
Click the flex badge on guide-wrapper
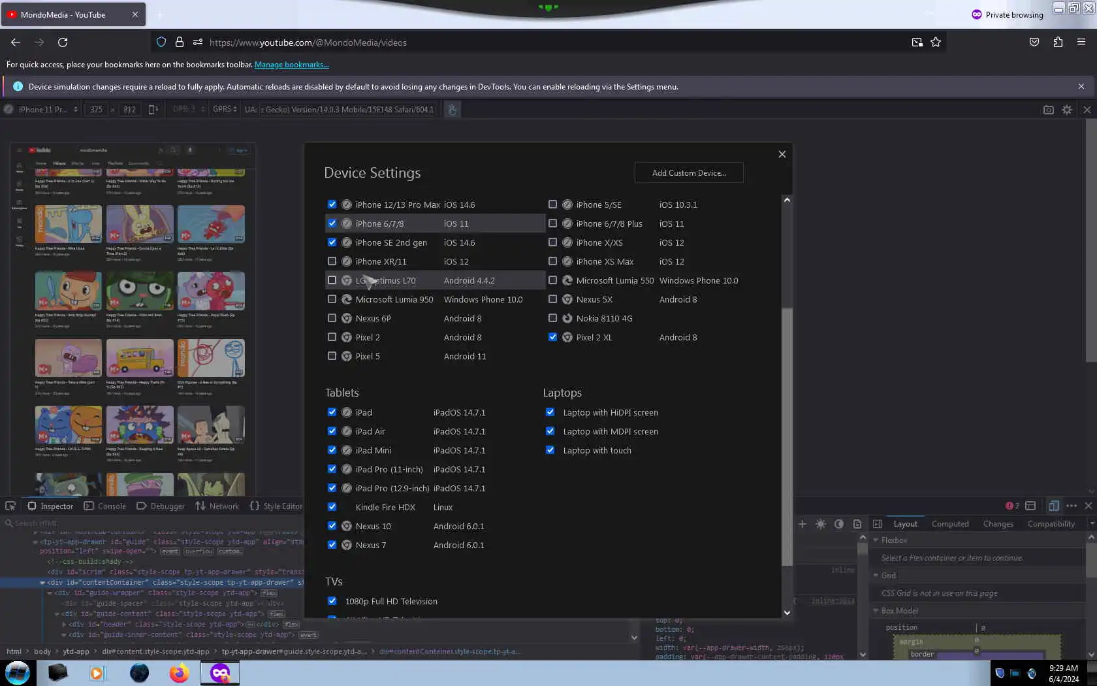click(x=269, y=593)
